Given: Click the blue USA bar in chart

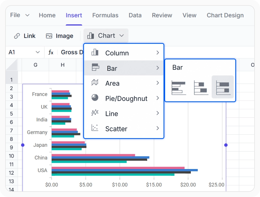Looking at the screenshot, I should pyautogui.click(x=125, y=170).
